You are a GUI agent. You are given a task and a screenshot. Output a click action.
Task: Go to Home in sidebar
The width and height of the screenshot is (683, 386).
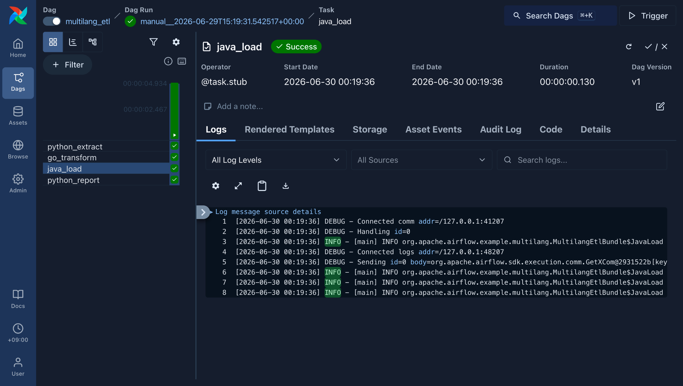(18, 48)
